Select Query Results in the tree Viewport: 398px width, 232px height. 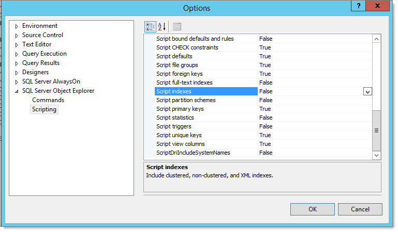[x=41, y=63]
